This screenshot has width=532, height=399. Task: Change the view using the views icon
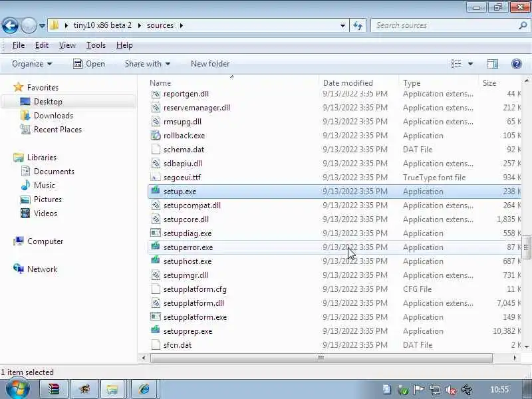(x=456, y=64)
